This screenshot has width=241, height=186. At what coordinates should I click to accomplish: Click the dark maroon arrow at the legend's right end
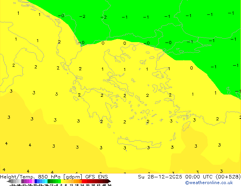(109, 181)
